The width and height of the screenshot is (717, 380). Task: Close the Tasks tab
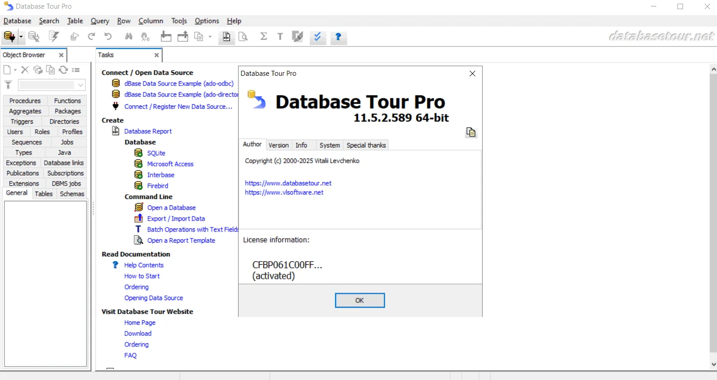157,55
